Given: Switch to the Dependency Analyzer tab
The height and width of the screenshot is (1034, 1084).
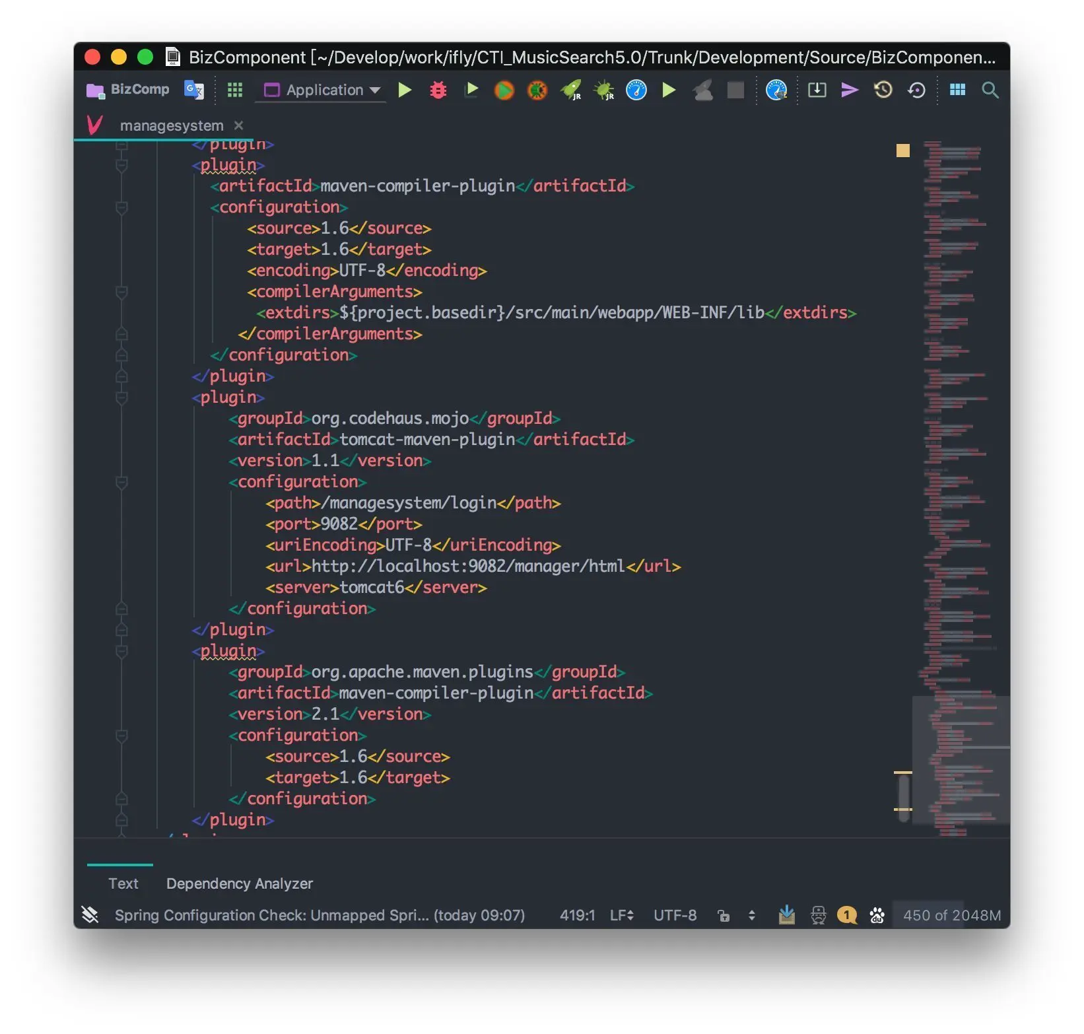Looking at the screenshot, I should 239,883.
